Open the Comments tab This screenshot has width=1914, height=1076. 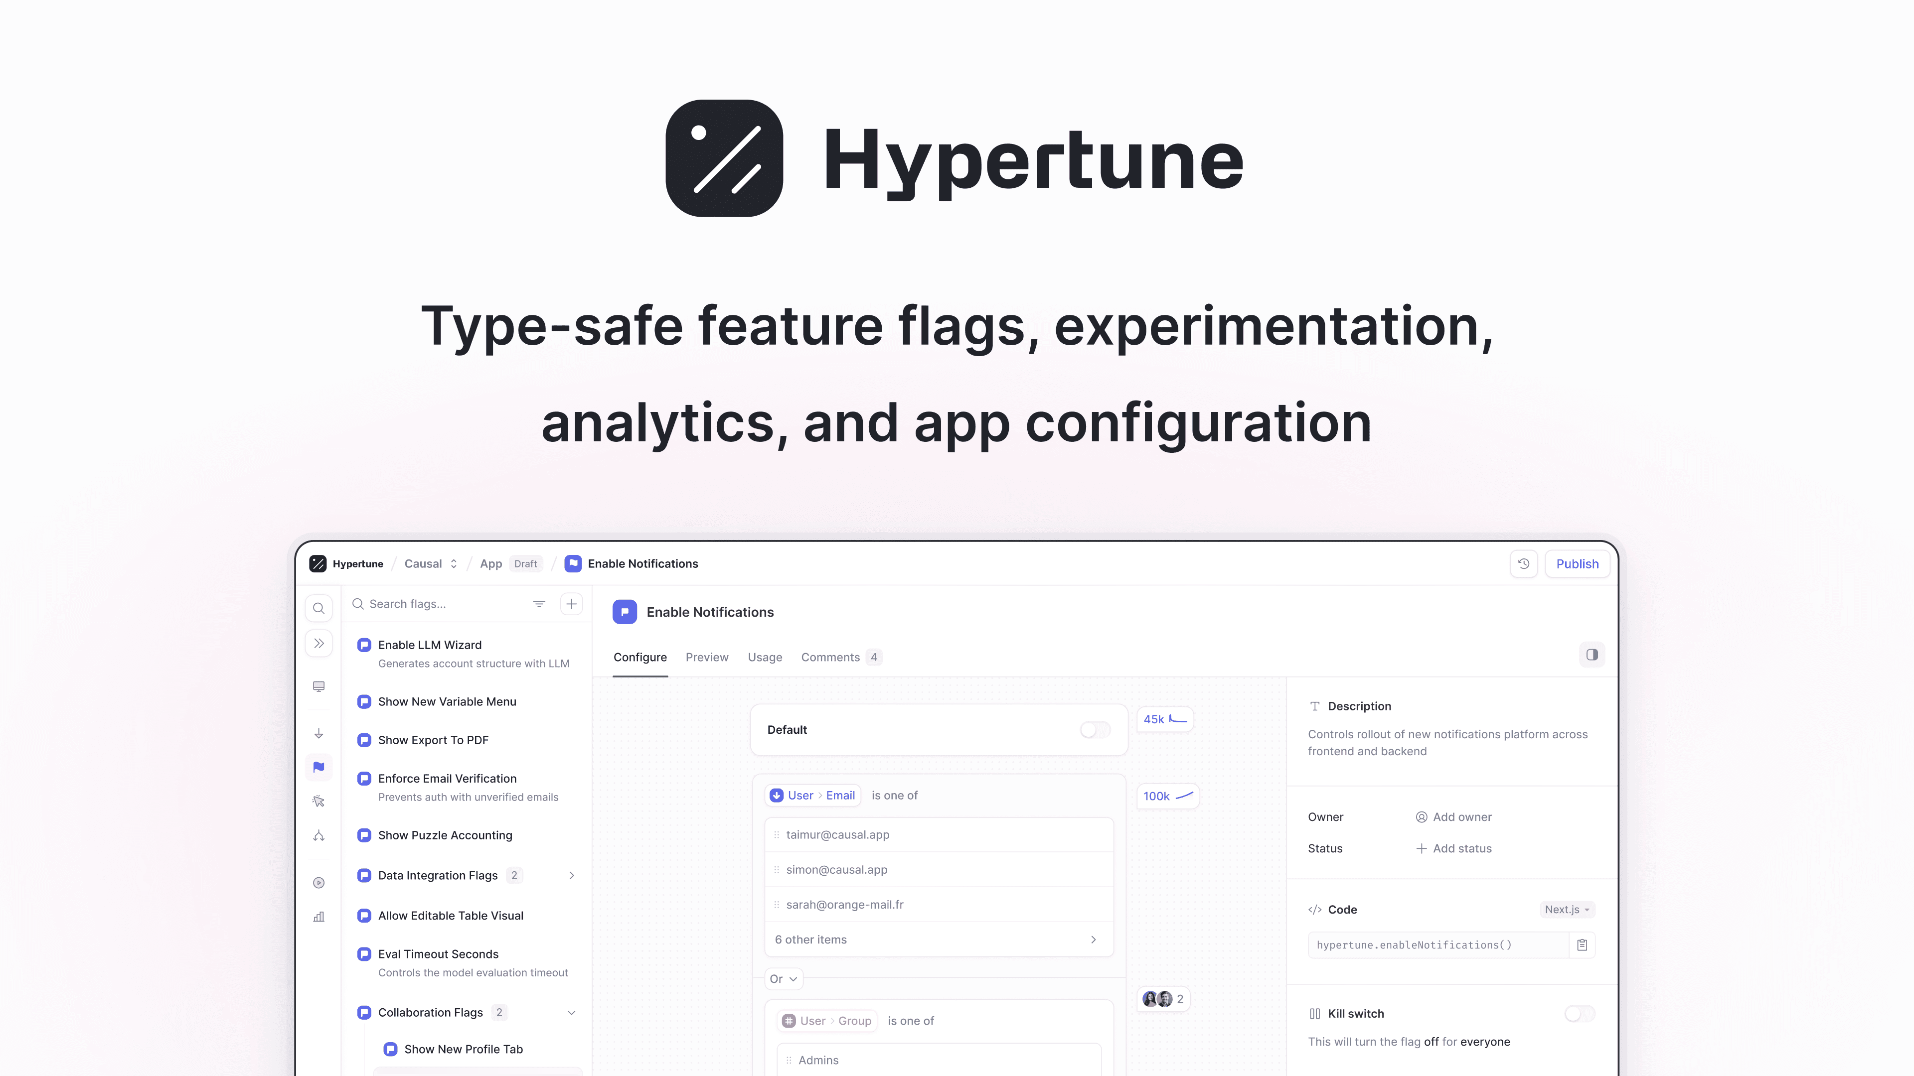(830, 657)
